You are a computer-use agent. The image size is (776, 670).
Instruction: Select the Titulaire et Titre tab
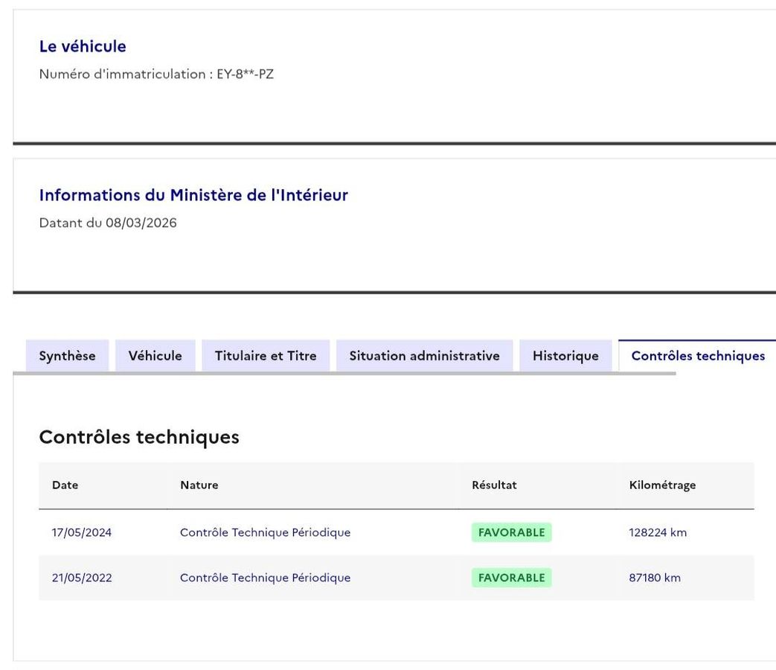tap(266, 356)
